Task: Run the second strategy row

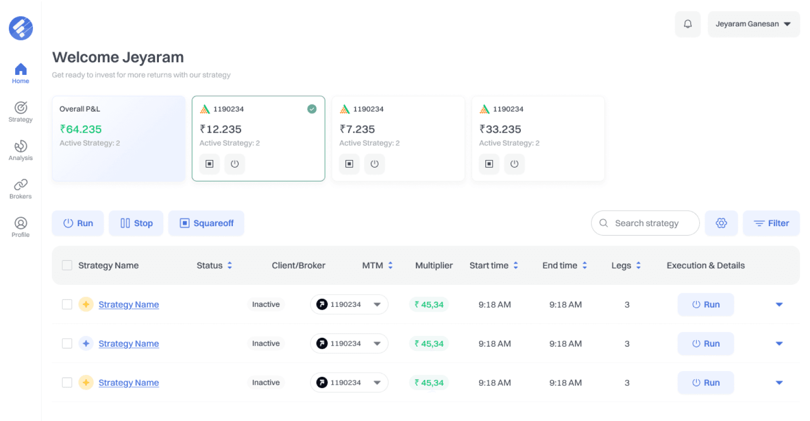Action: (706, 344)
